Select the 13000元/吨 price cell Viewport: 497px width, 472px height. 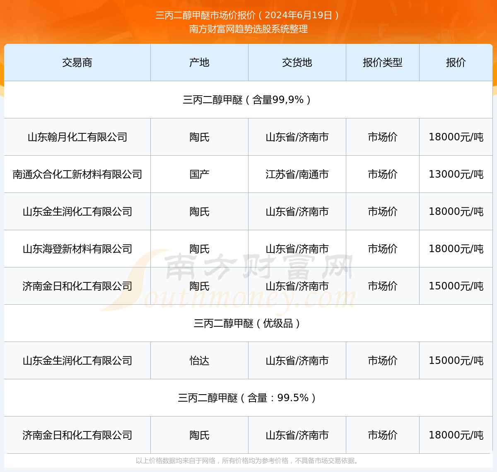point(456,174)
